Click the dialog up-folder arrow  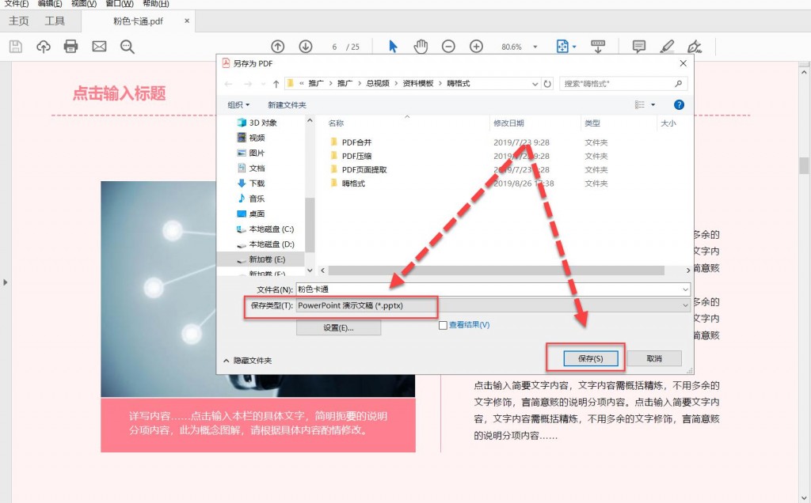[x=276, y=84]
